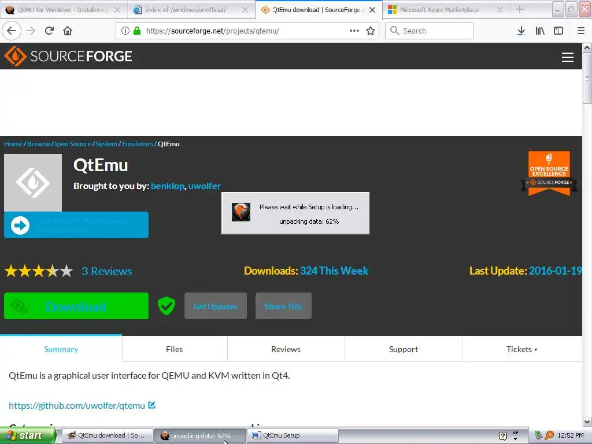Click the network tray icon
The image size is (592, 444).
coord(539,435)
